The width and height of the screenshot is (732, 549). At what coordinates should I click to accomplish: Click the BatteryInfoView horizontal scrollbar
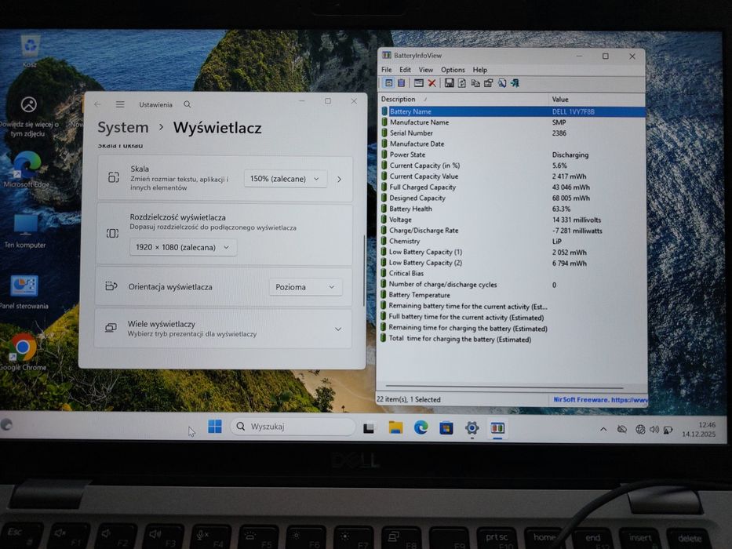tap(504, 387)
